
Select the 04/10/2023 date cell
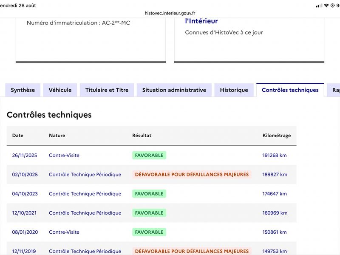(25, 194)
